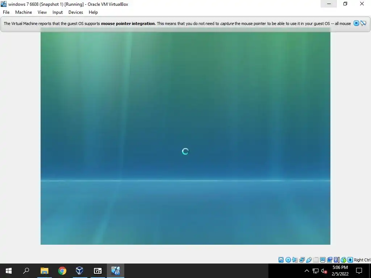Click the VirtualBox window title bar icon

4,4
